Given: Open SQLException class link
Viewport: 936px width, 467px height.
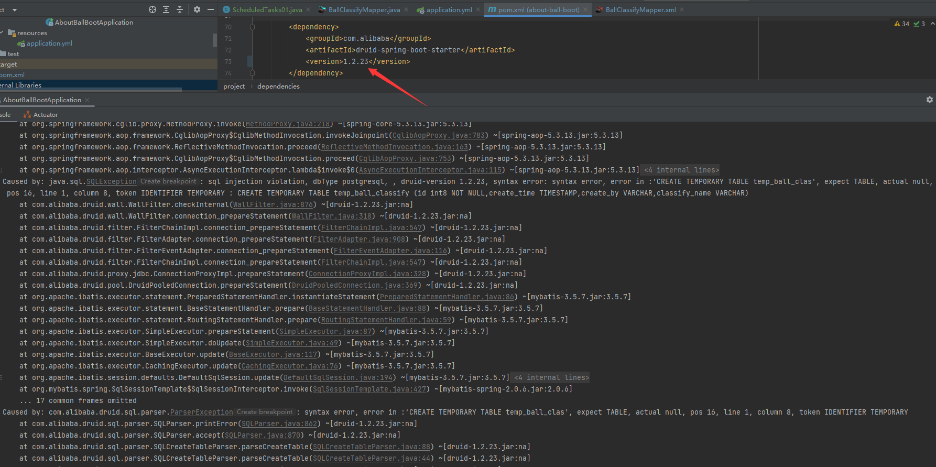Looking at the screenshot, I should (111, 181).
